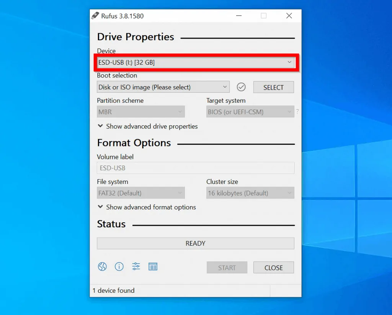Open the Device dropdown showing ESD-USB

(x=195, y=62)
